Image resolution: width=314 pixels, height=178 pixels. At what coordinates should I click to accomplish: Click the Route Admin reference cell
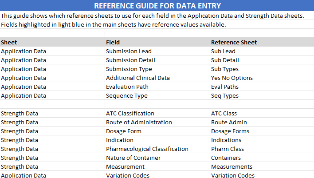pos(229,122)
